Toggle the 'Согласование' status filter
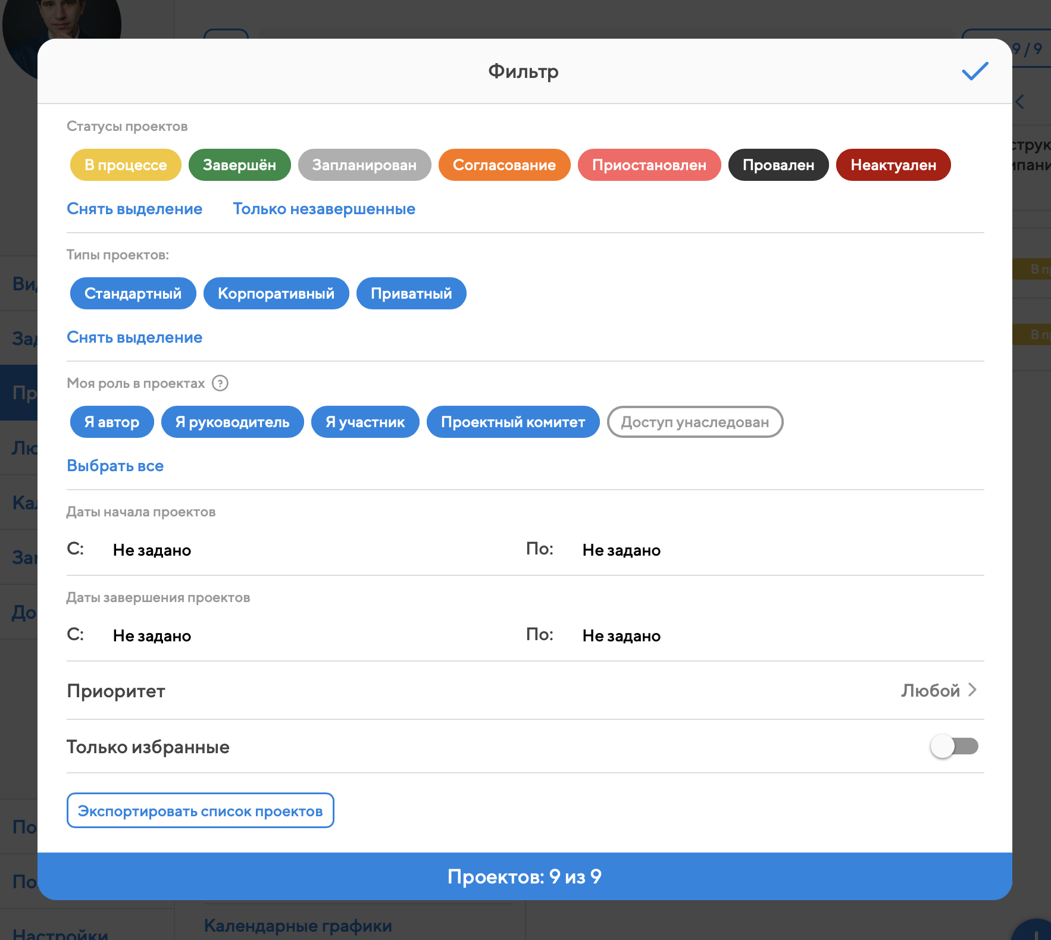Viewport: 1051px width, 940px height. (504, 165)
